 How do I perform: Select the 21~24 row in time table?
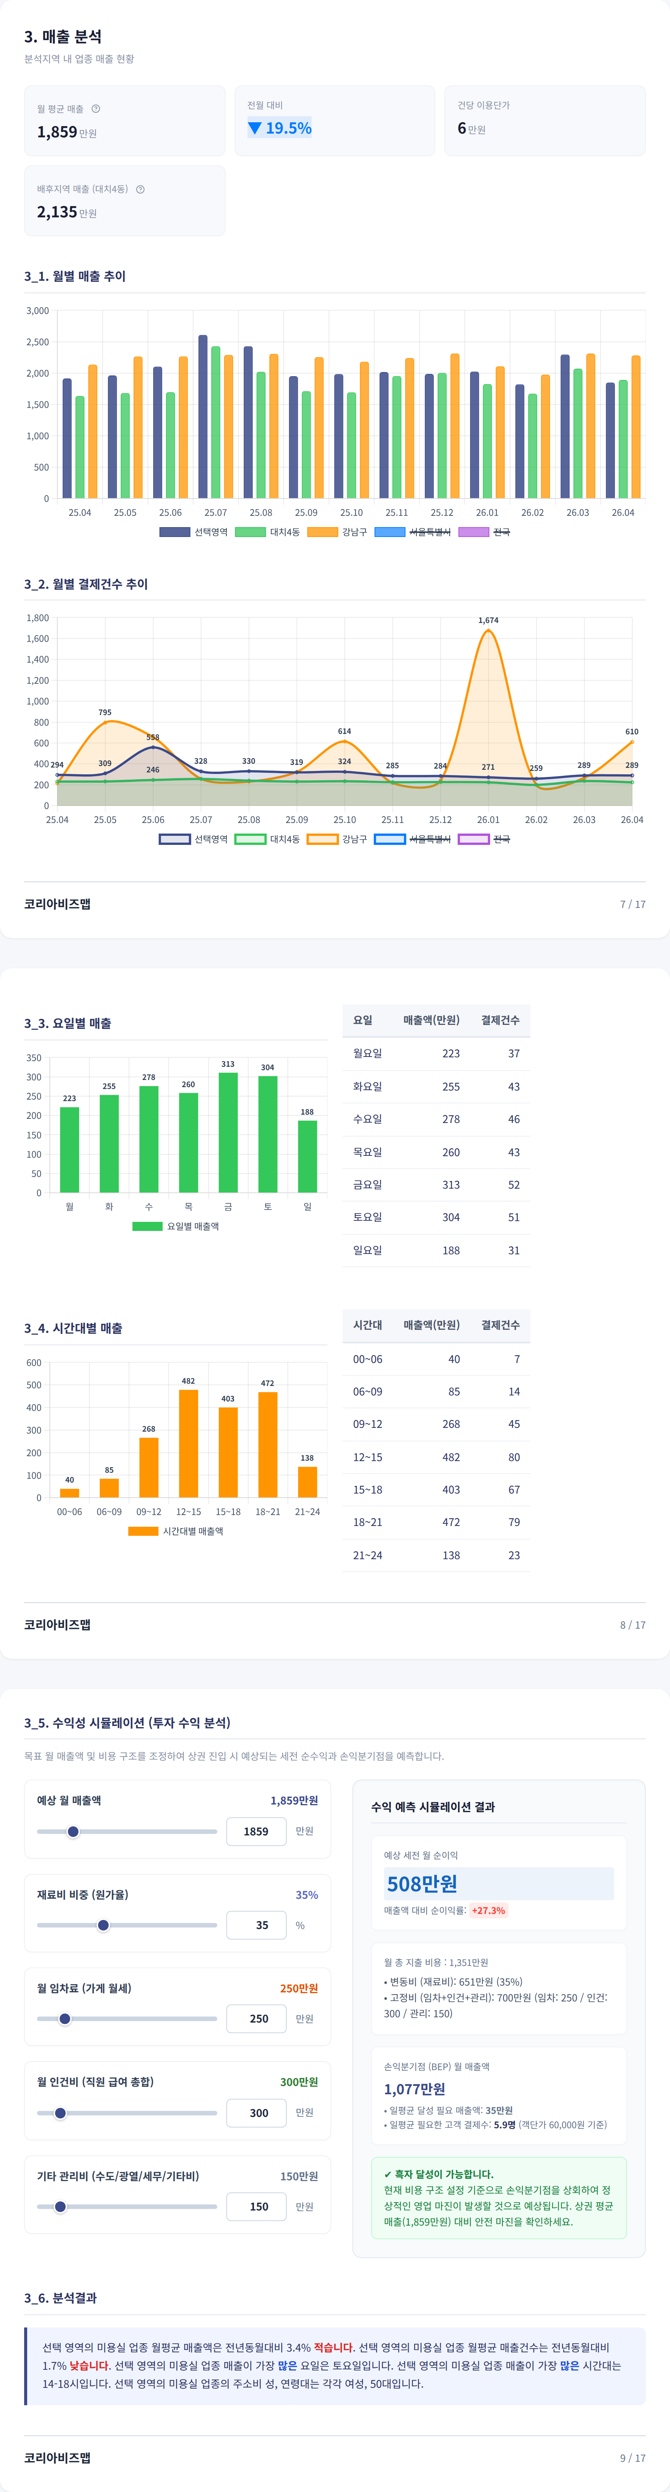[x=436, y=1555]
